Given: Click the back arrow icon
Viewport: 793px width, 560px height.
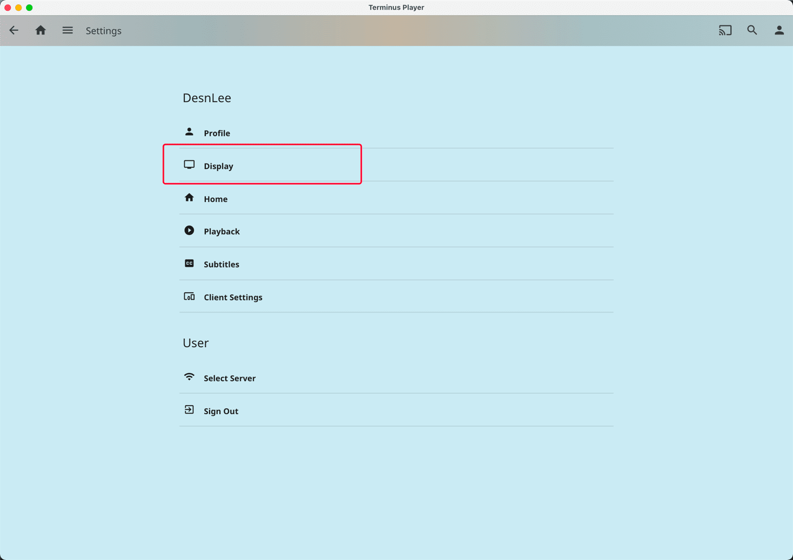Looking at the screenshot, I should tap(14, 31).
